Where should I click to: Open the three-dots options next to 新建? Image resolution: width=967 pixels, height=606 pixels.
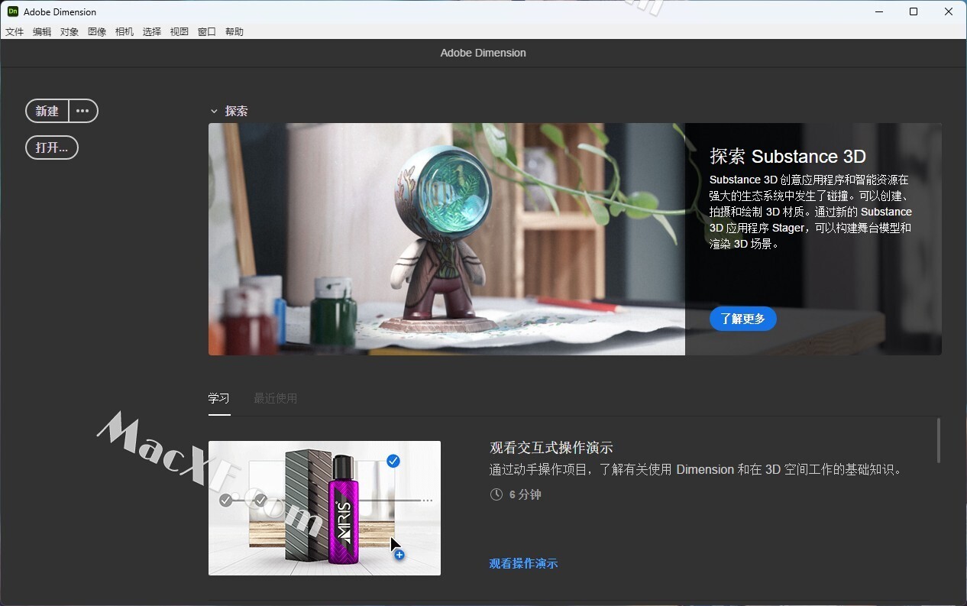click(x=83, y=111)
